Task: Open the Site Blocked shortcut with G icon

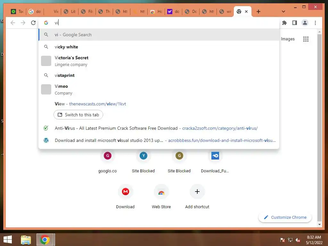Action: click(x=179, y=161)
